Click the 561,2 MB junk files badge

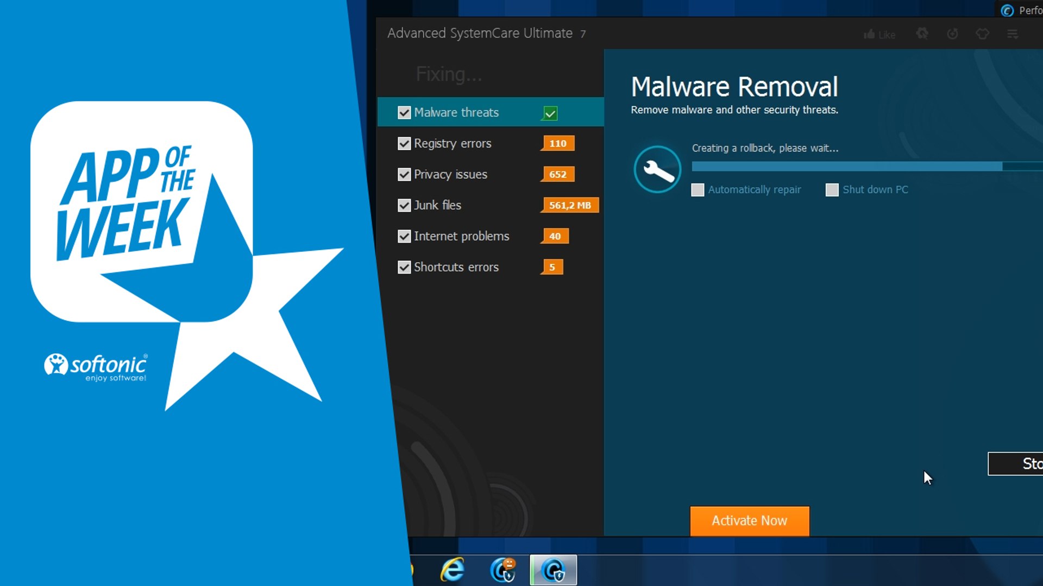tap(569, 205)
